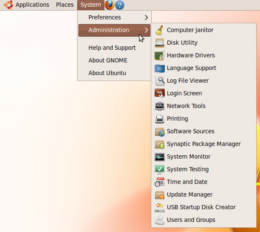Open Help and Support
This screenshot has width=260, height=232.
114,48
